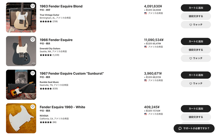Tap heart icon on 1966 Fender Esquire thumbnail
This screenshot has height=135, width=217.
pos(33,39)
